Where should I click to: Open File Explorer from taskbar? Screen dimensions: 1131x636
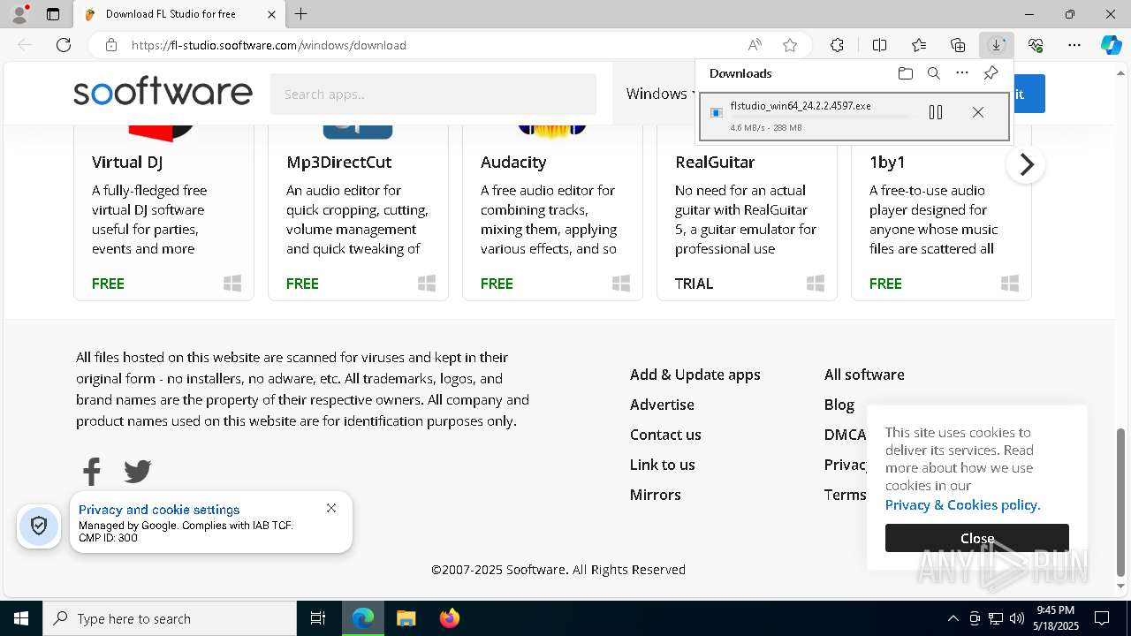(406, 618)
